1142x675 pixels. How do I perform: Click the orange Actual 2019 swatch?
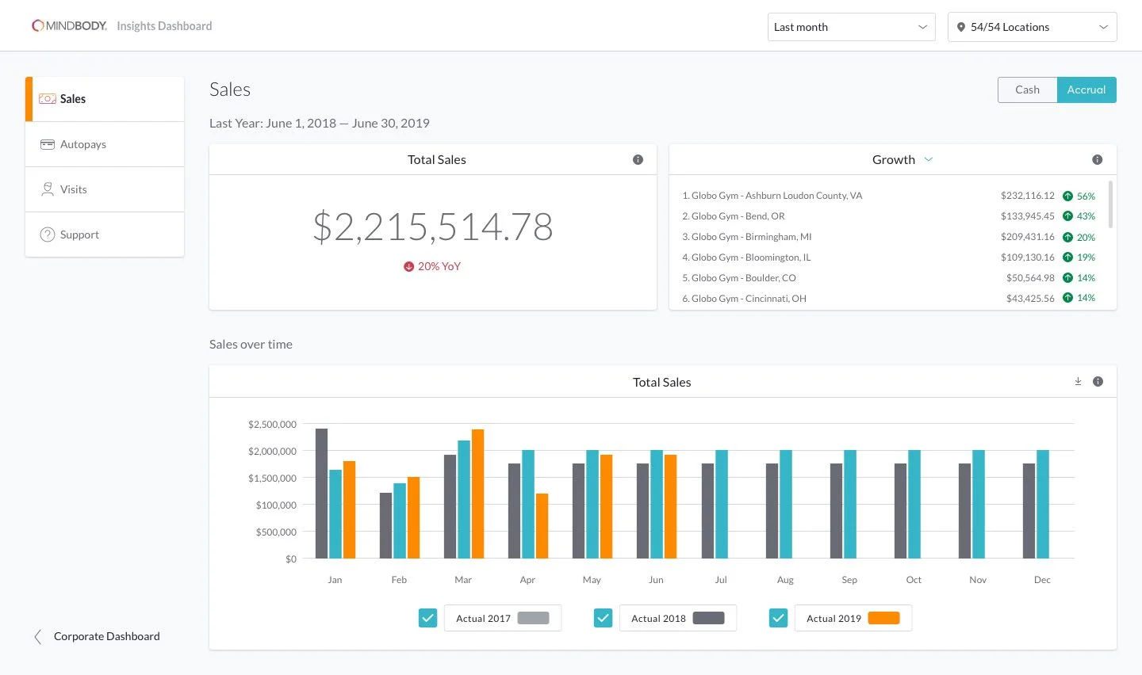click(x=883, y=618)
